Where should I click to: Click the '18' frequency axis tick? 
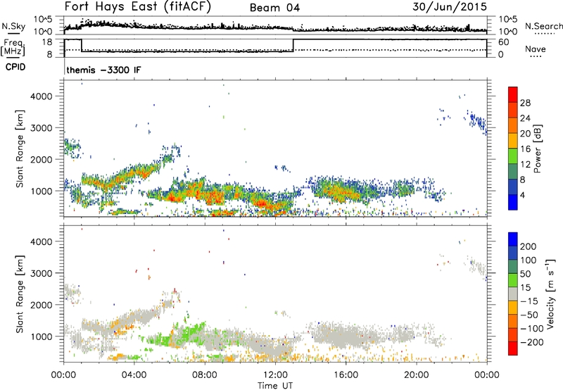click(46, 42)
